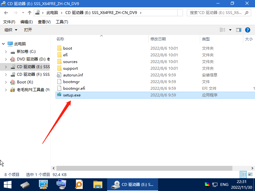The image size is (255, 191).
Task: Expand Boot (X:) tree node
Action: tap(6, 82)
